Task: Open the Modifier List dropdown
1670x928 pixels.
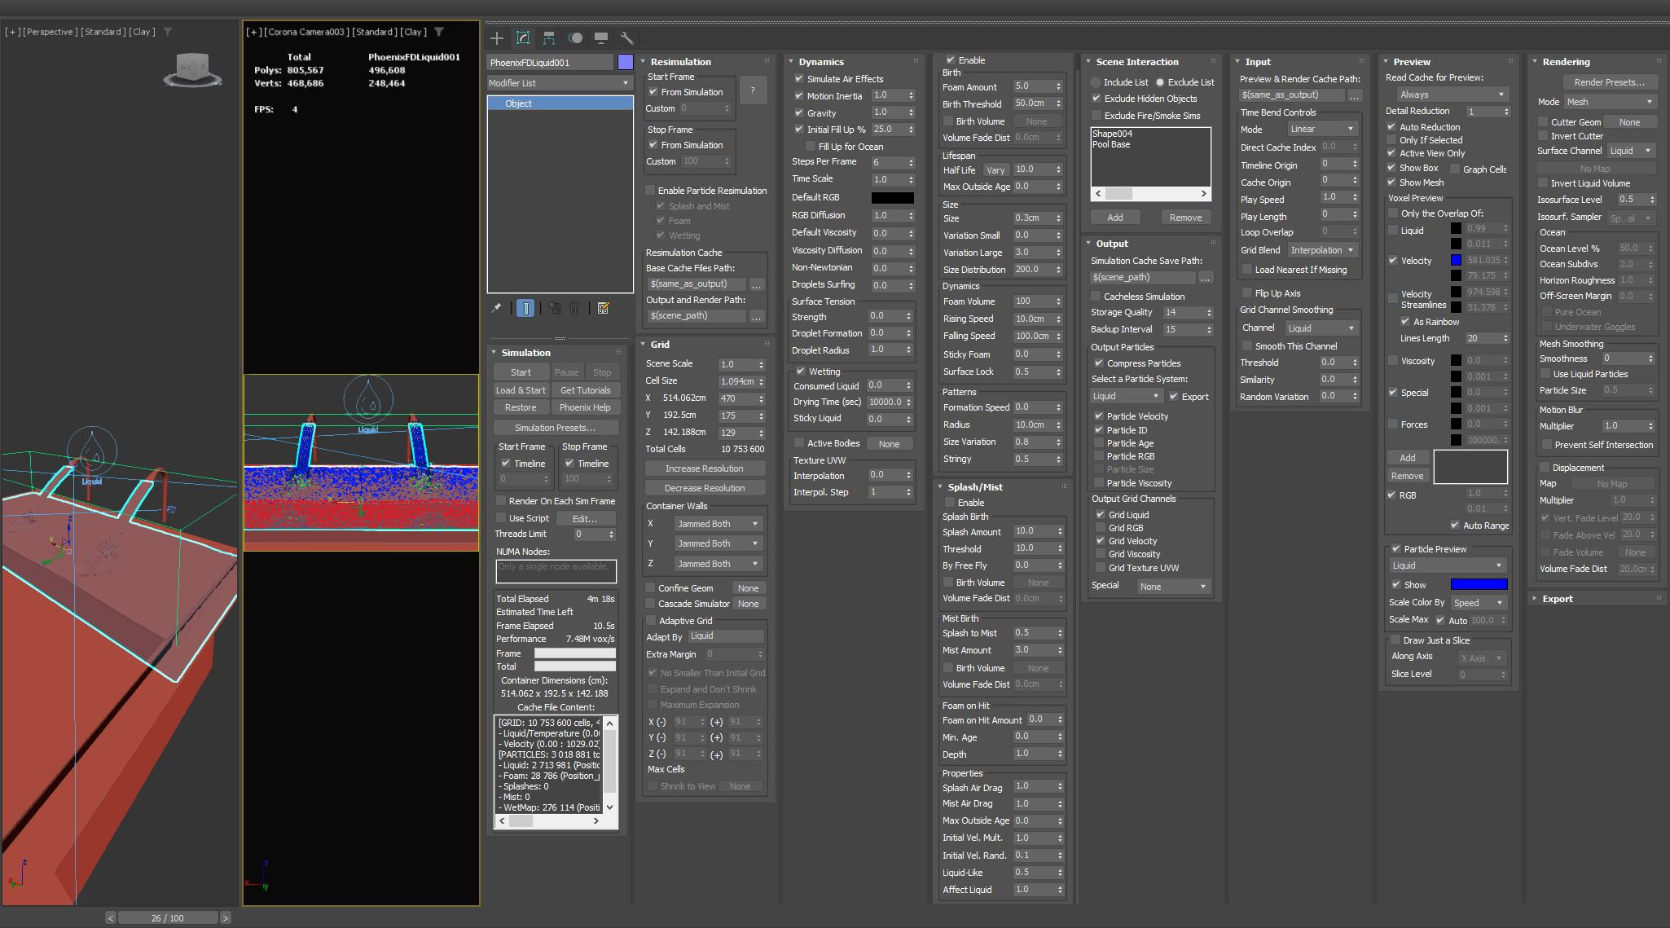Action: click(x=560, y=83)
